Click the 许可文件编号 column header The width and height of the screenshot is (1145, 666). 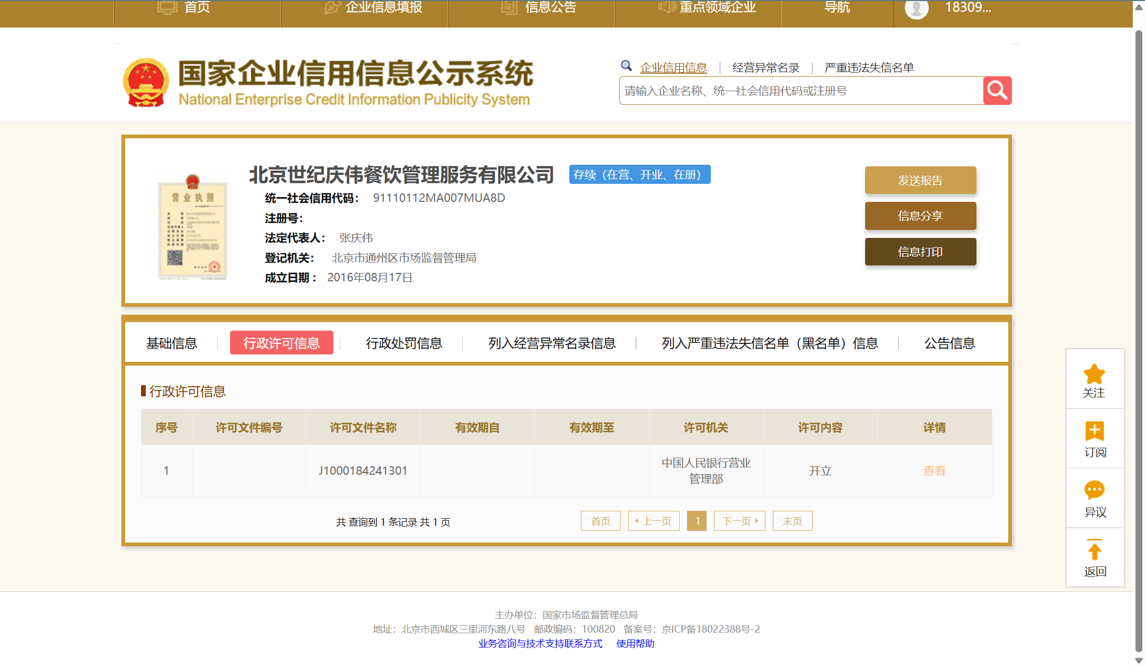point(249,427)
